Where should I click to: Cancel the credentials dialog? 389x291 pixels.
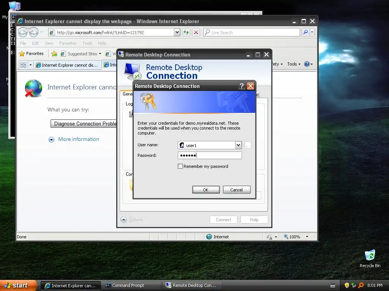pos(236,190)
